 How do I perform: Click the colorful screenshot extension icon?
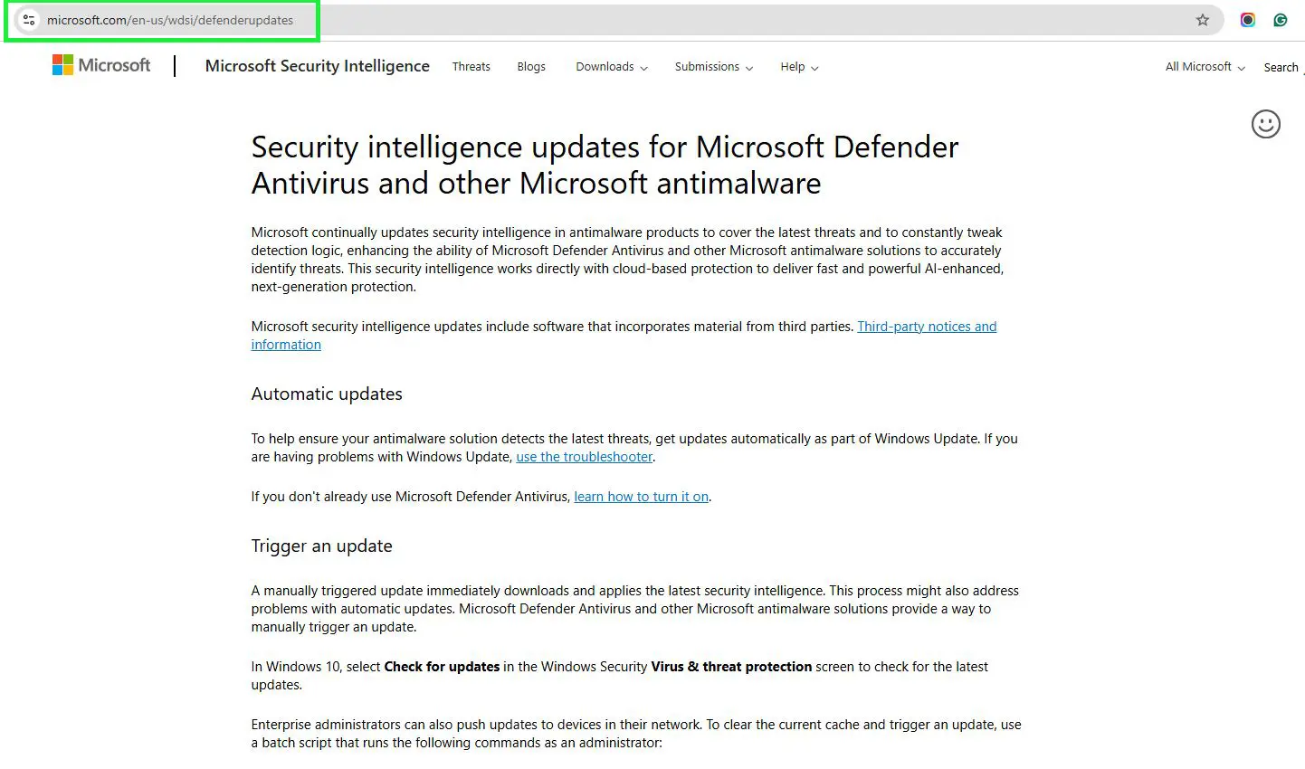(1247, 19)
